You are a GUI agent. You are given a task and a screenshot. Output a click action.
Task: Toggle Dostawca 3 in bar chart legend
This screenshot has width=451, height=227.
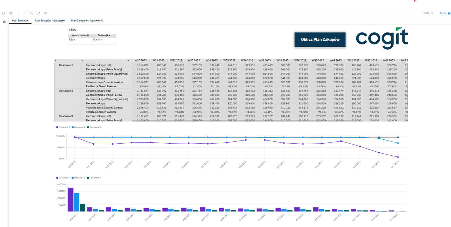94,178
